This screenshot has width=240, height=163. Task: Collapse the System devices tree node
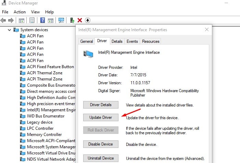[10, 30]
